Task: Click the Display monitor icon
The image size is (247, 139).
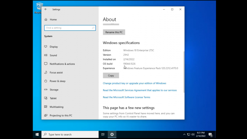Action: (46, 46)
